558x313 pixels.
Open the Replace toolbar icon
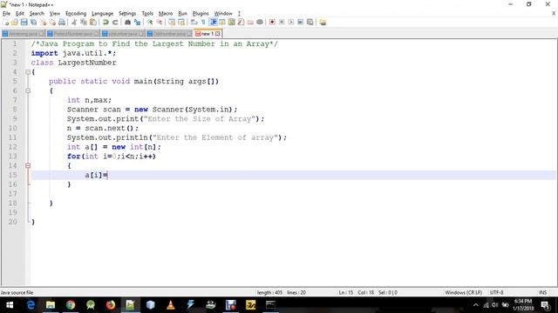137,23
